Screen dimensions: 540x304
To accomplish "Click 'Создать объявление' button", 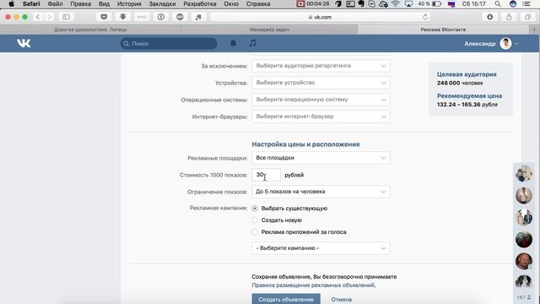I will [x=286, y=299].
